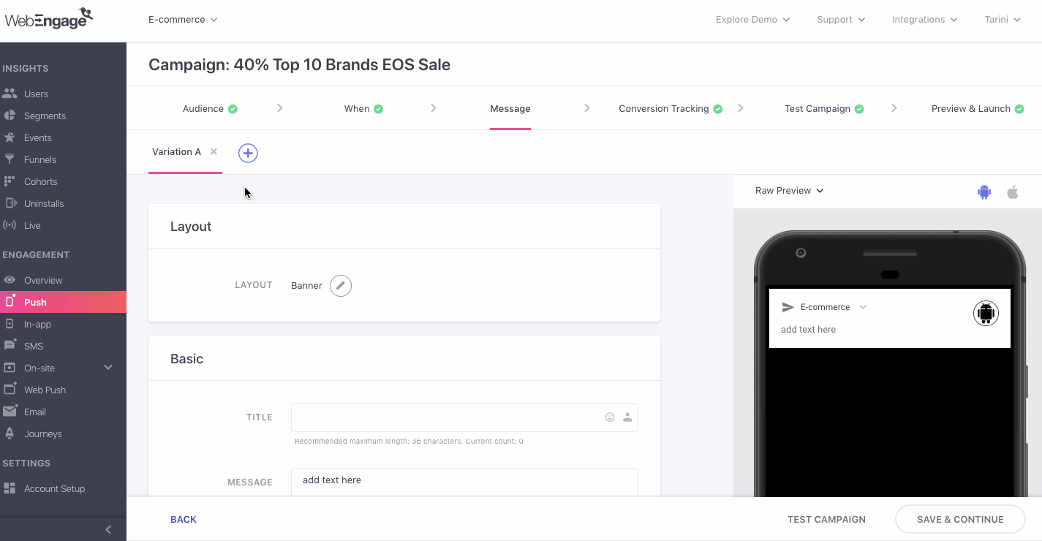Add a new variation with plus icon
The width and height of the screenshot is (1042, 541).
[248, 153]
